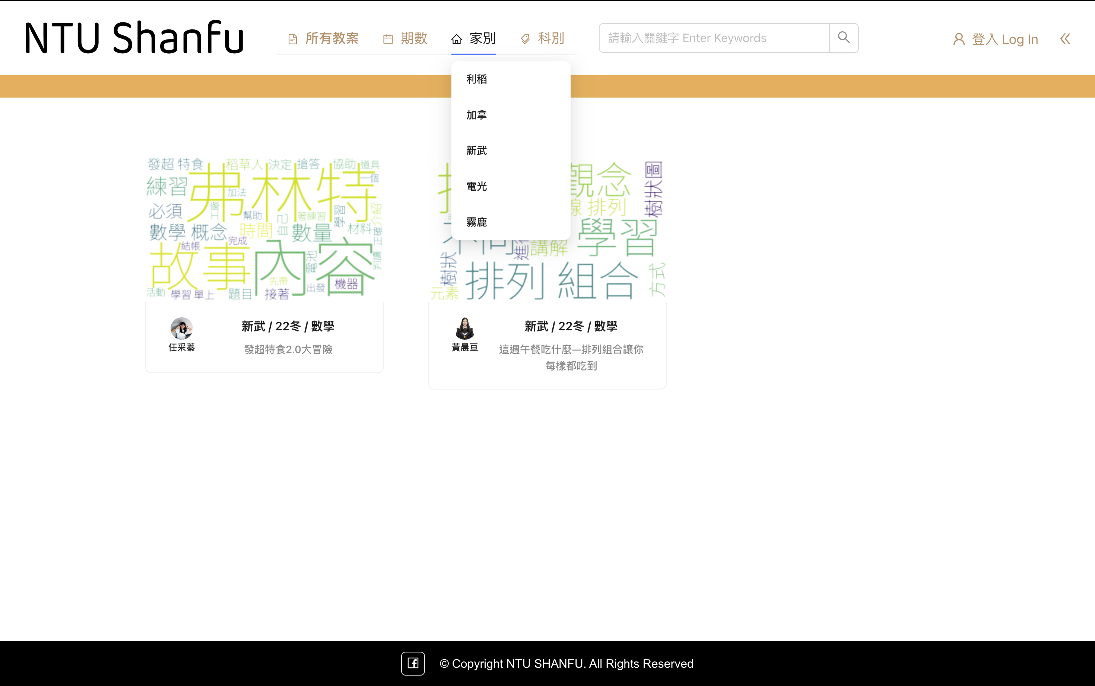Click the calendar icon beside 期數
The height and width of the screenshot is (686, 1095).
coord(388,39)
